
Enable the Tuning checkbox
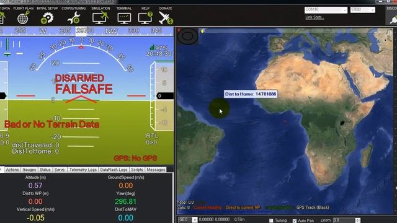(x=271, y=221)
